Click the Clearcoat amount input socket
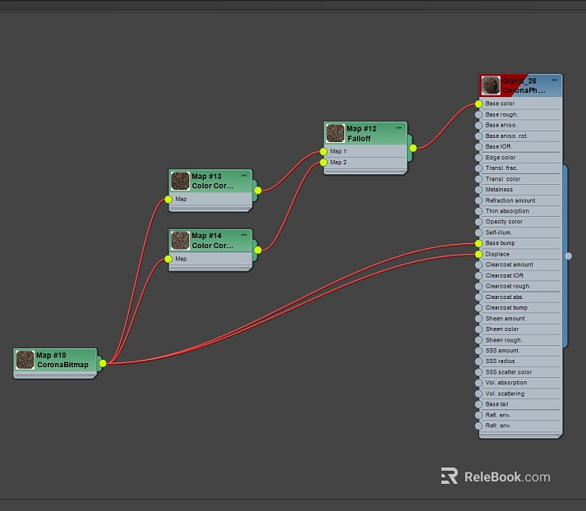 (478, 265)
